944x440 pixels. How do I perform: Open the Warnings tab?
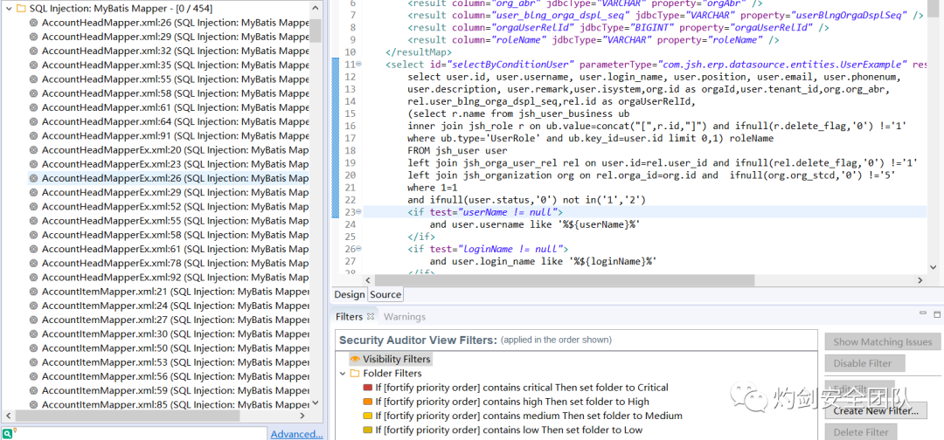click(405, 316)
